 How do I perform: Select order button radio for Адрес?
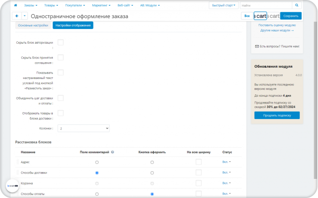pyautogui.click(x=152, y=162)
